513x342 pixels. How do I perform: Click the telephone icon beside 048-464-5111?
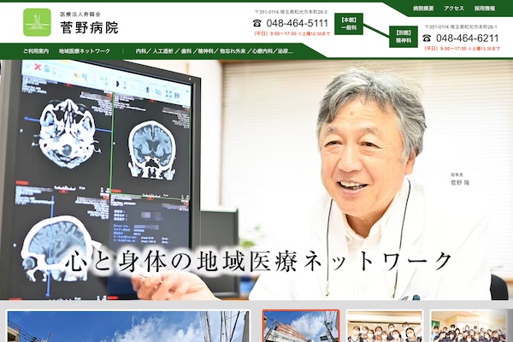click(x=257, y=23)
